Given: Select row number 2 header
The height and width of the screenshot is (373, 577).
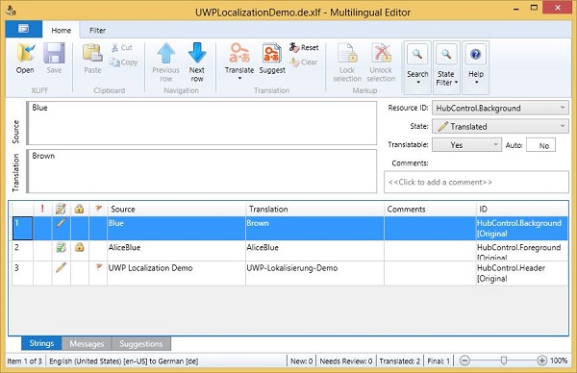Looking at the screenshot, I should tap(23, 251).
